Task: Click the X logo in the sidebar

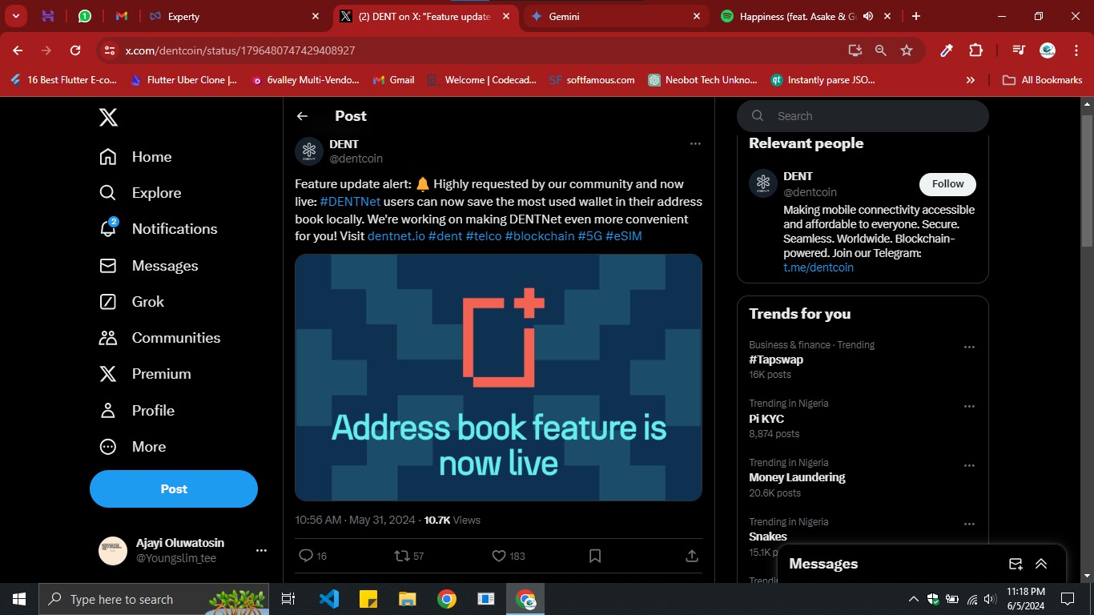Action: (x=108, y=118)
